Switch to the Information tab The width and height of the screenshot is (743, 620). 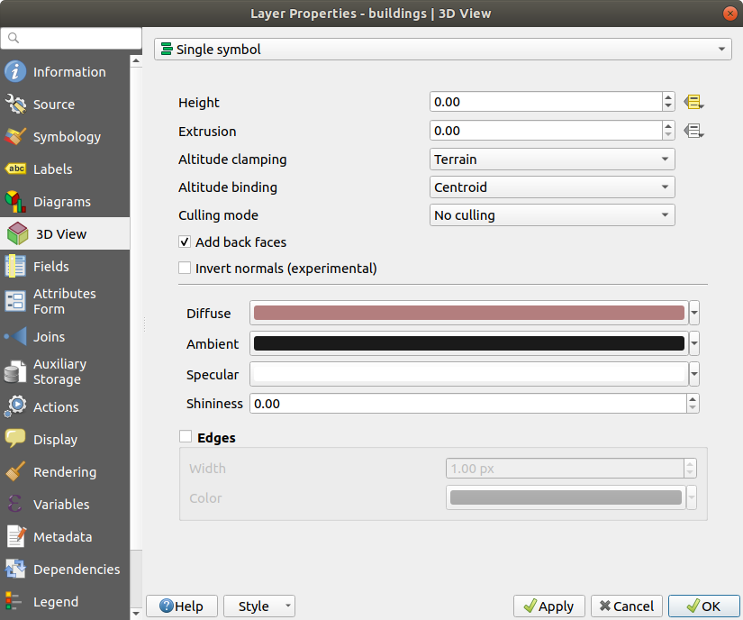[x=65, y=71]
